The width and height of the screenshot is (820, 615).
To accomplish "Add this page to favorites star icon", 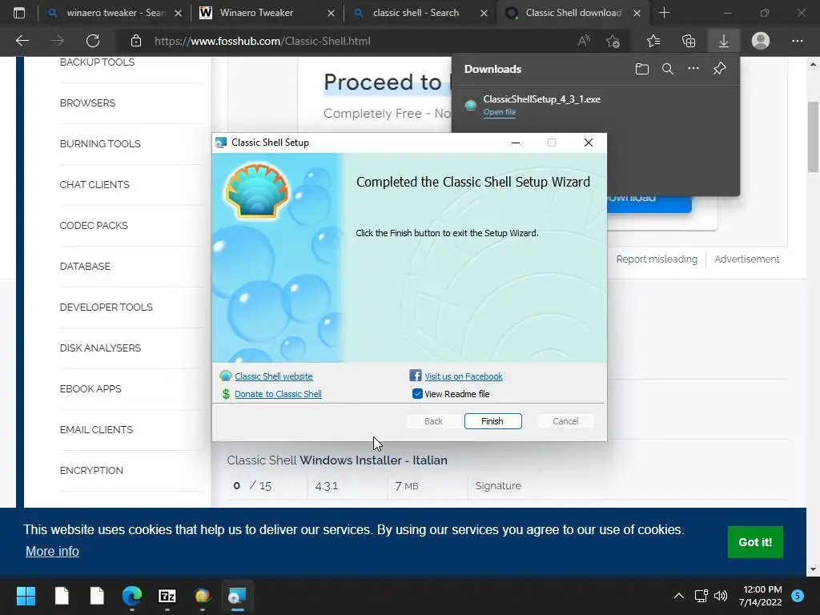I will tap(613, 41).
